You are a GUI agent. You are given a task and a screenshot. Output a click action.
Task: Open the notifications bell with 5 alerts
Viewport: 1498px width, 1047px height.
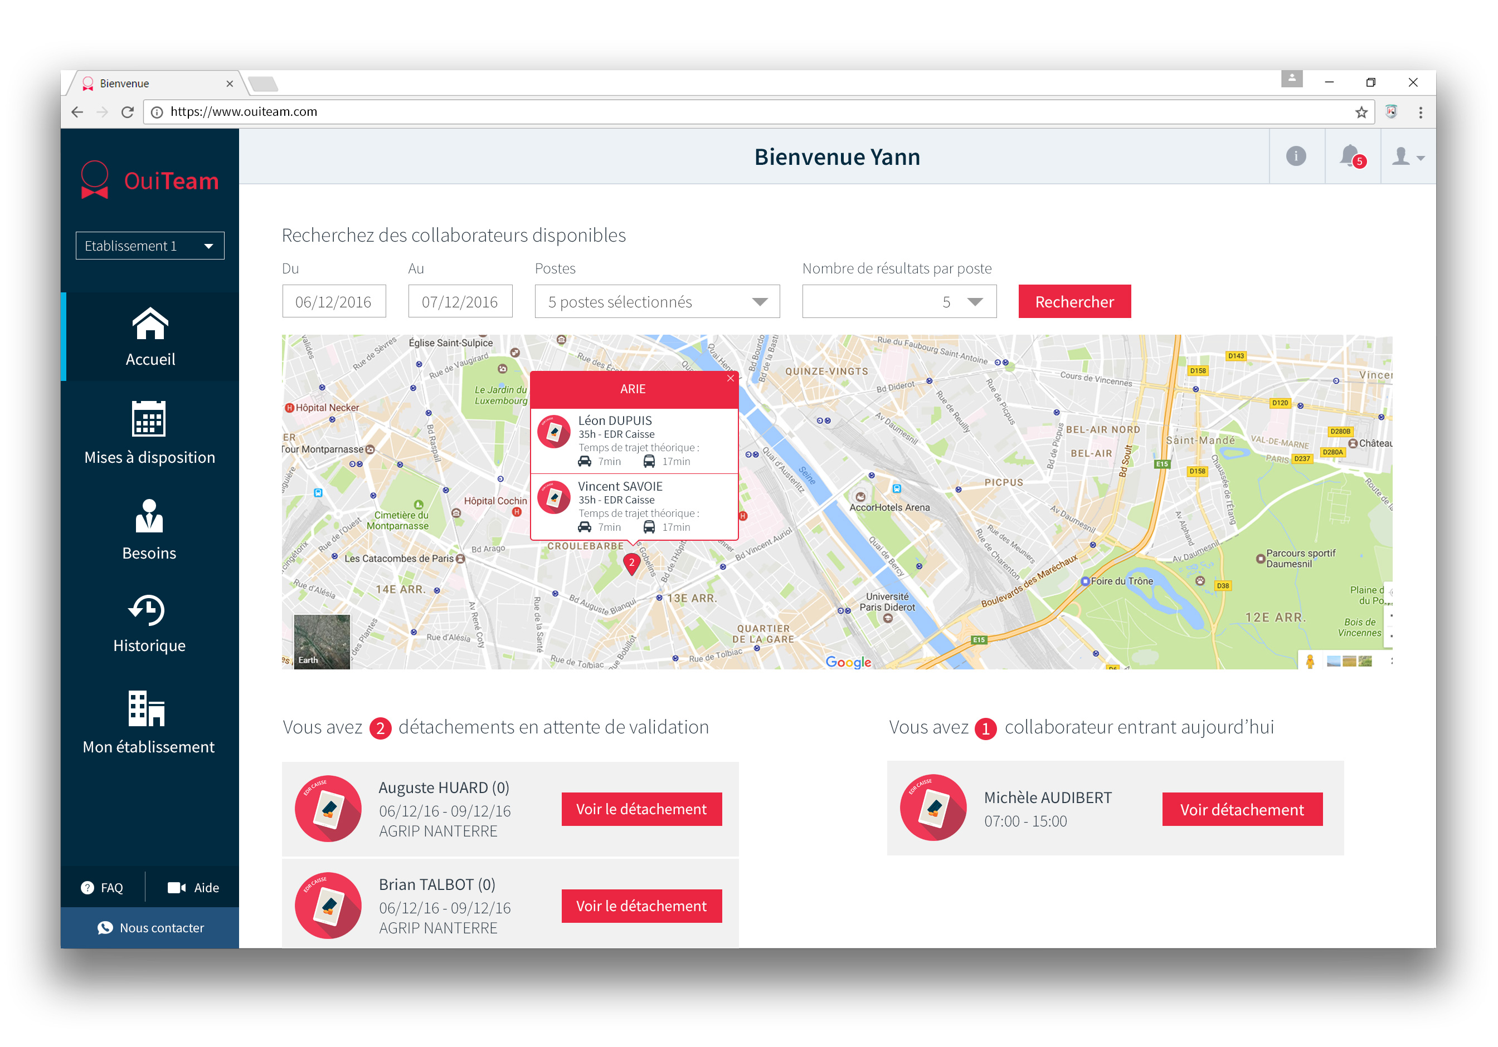click(1352, 156)
